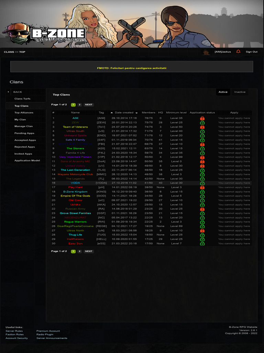Viewport: 264px width, 353px height.
Task: Open Pending Apps in the sidebar
Action: point(24,133)
